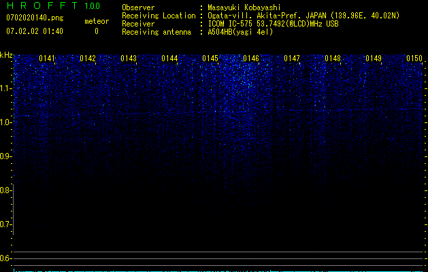Viewport: 428px width, 272px height.
Task: Select the A504HB(yagi 4el) antenna text
Action: coord(240,32)
